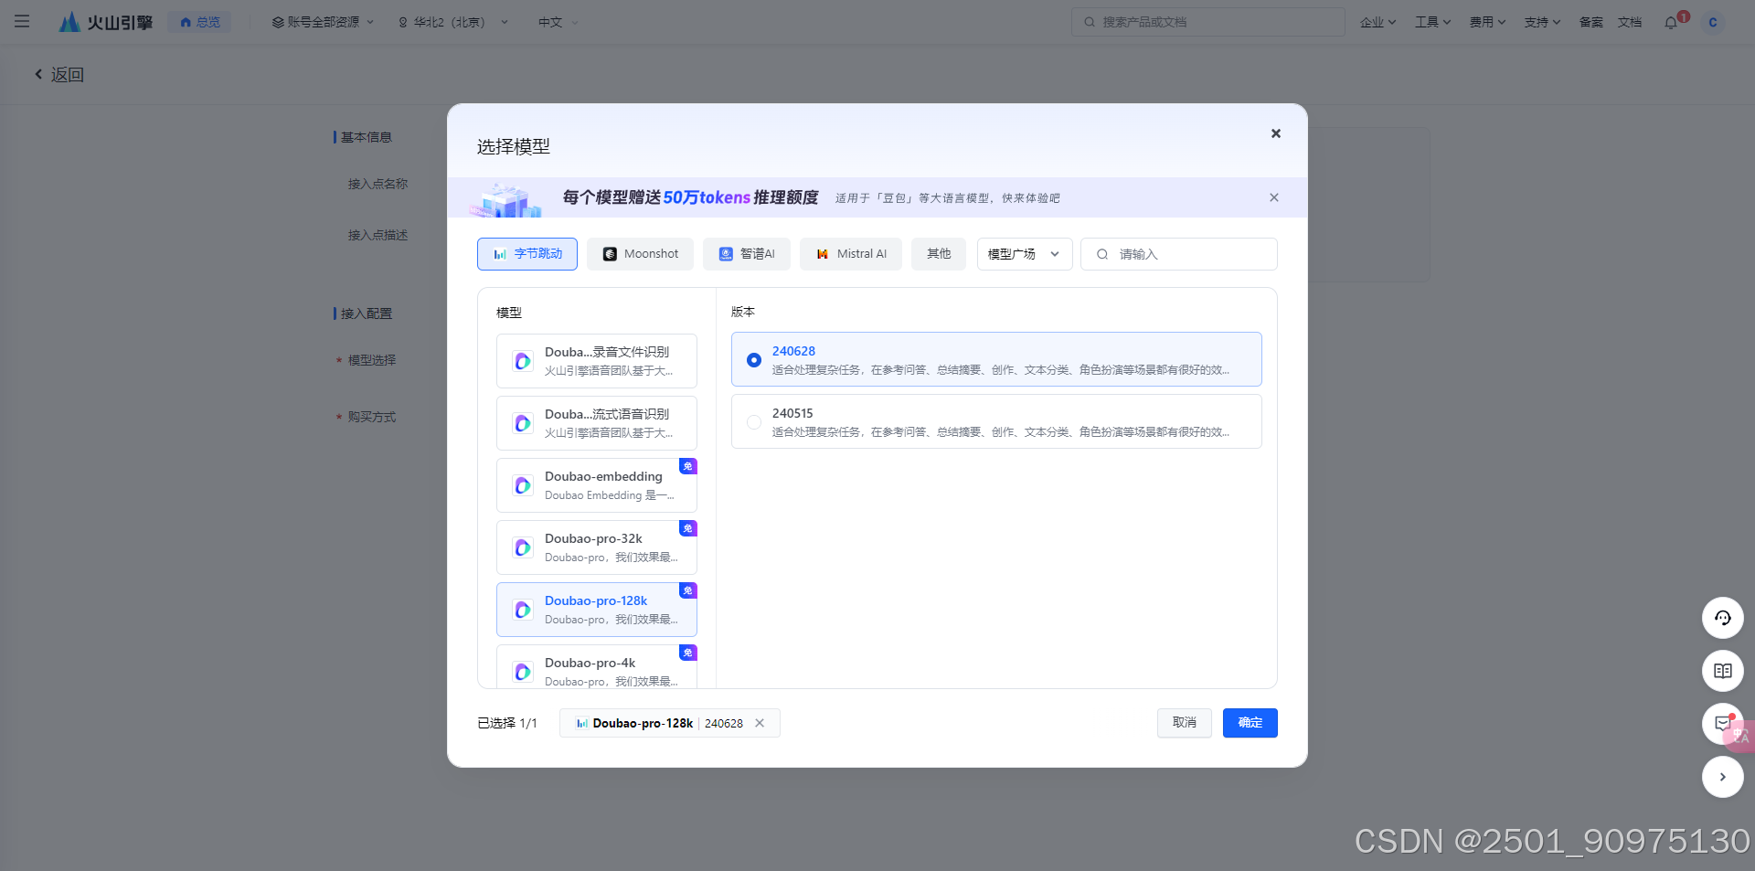
Task: Click the Doubao-pro-32k model logo icon
Action: pos(523,547)
